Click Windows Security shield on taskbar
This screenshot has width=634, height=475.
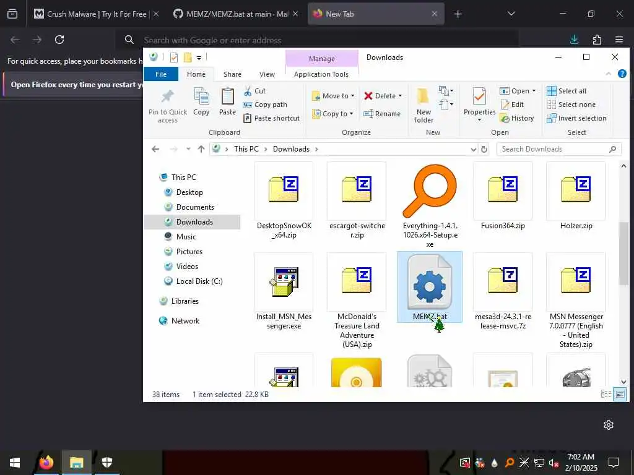tap(106, 463)
